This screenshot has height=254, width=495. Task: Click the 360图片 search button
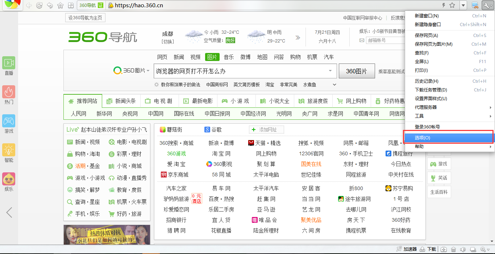[x=357, y=71]
